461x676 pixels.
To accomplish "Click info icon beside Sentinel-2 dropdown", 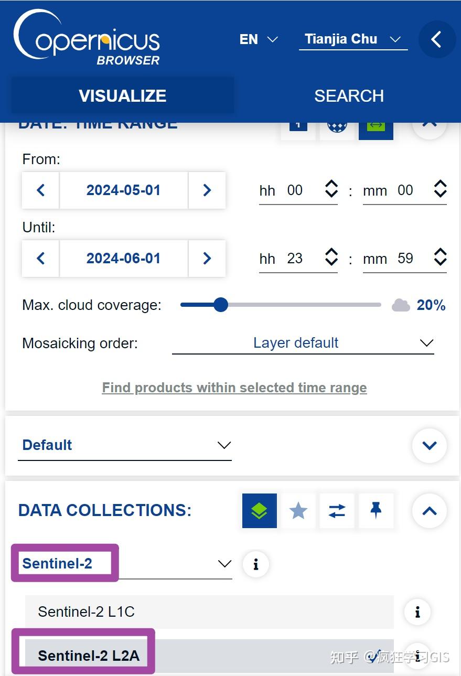I will pos(256,564).
